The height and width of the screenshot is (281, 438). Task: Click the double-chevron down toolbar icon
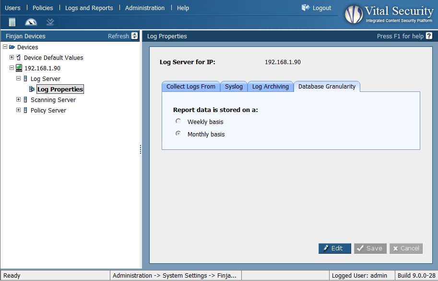pos(50,22)
